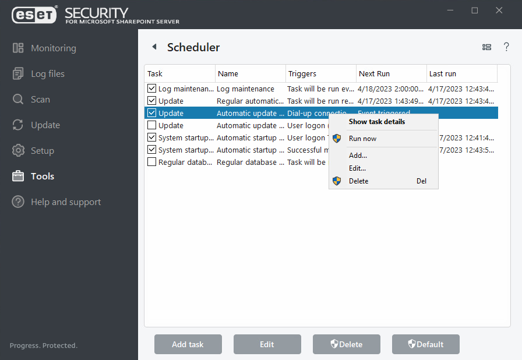The image size is (522, 360).
Task: Select Run now in the context menu
Action: click(x=362, y=139)
